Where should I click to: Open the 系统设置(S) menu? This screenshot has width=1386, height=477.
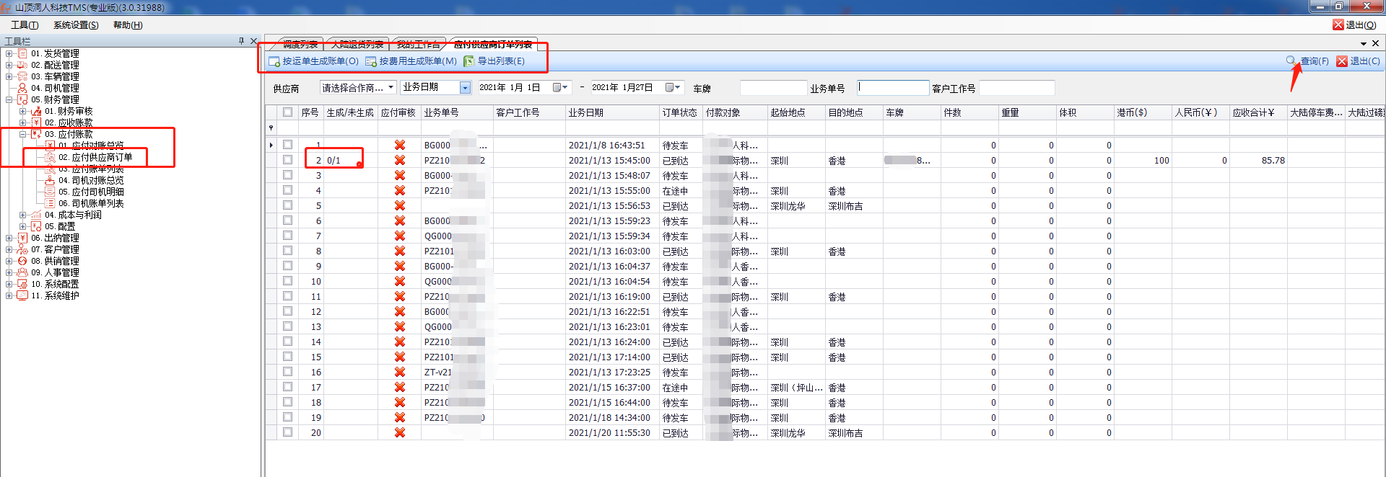(76, 25)
